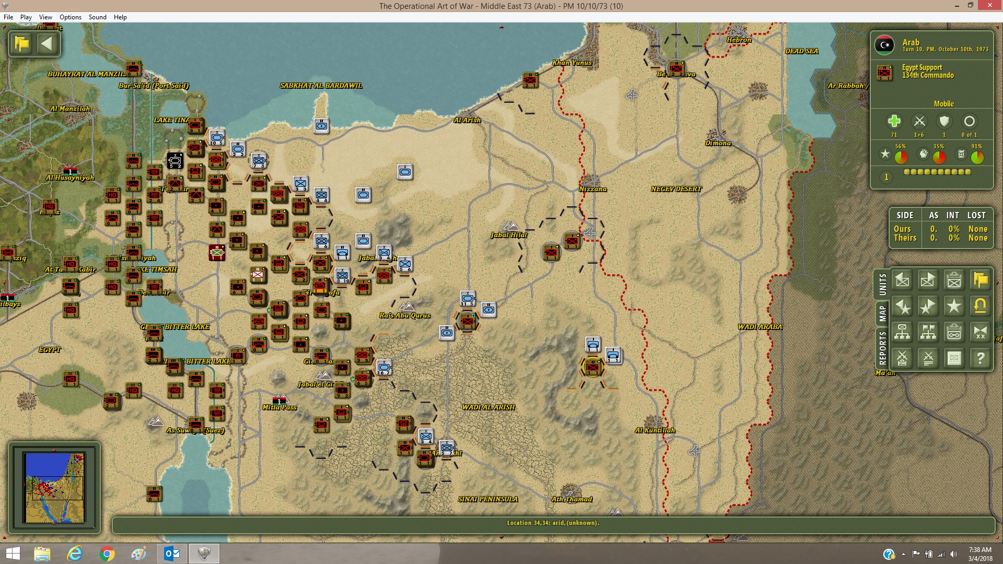
Task: Click the yellow squares movement bar
Action: (937, 172)
